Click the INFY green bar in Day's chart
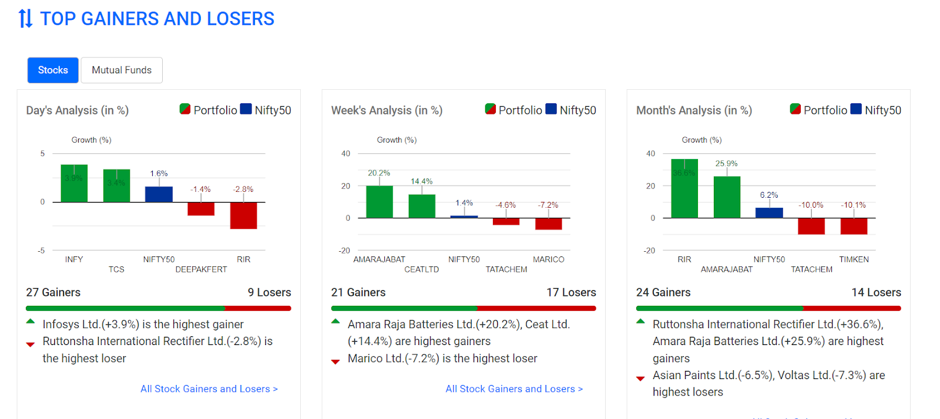 [74, 183]
